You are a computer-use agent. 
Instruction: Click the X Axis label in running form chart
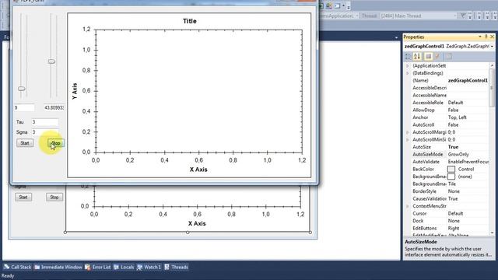198,170
